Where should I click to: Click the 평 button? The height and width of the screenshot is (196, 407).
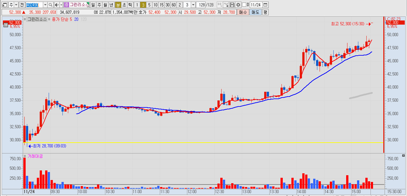click(x=265, y=12)
